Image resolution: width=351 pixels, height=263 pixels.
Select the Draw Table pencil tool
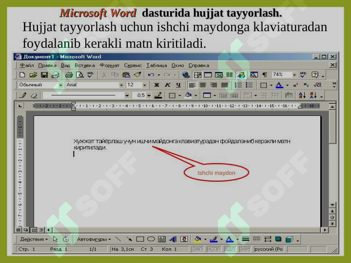click(x=22, y=95)
